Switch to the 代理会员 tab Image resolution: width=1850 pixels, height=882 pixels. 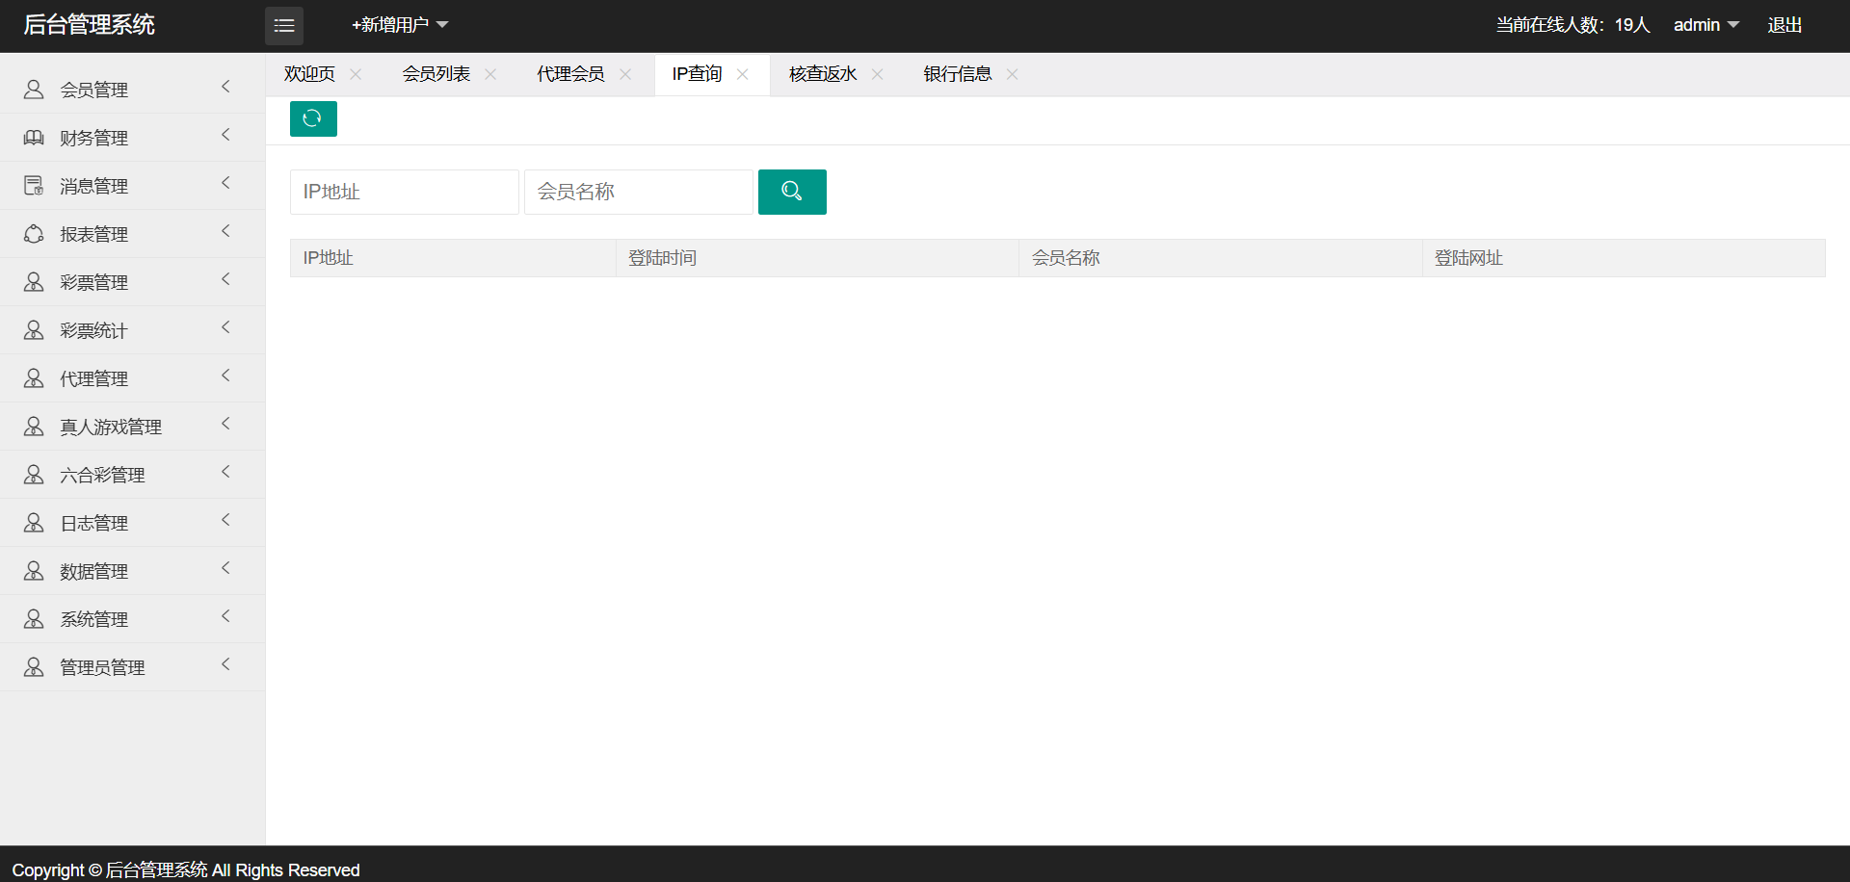pyautogui.click(x=570, y=74)
